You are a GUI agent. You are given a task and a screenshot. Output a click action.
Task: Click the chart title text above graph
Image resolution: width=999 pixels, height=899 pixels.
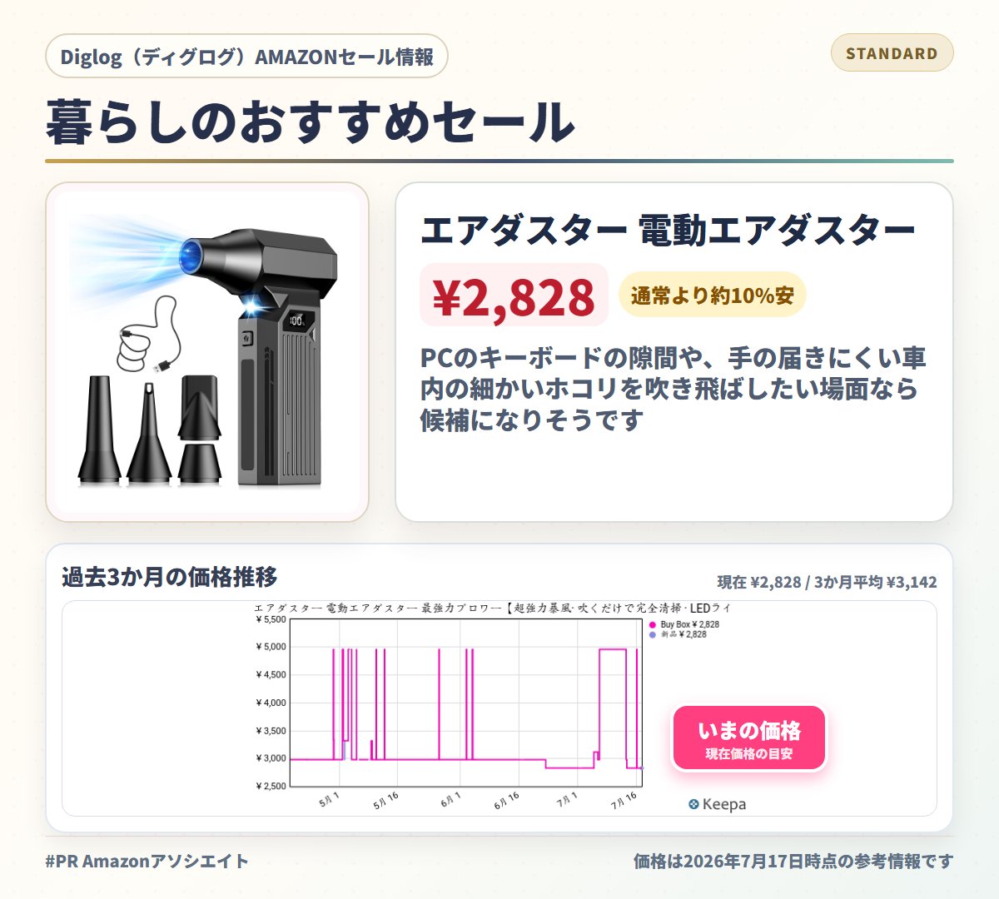pyautogui.click(x=492, y=608)
